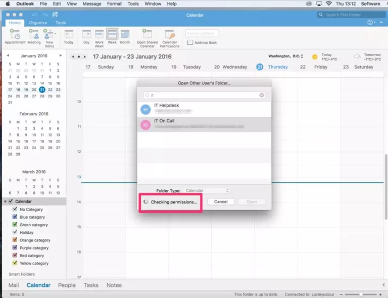388x298 pixels.
Task: Open the Apple menu
Action: tap(8, 4)
